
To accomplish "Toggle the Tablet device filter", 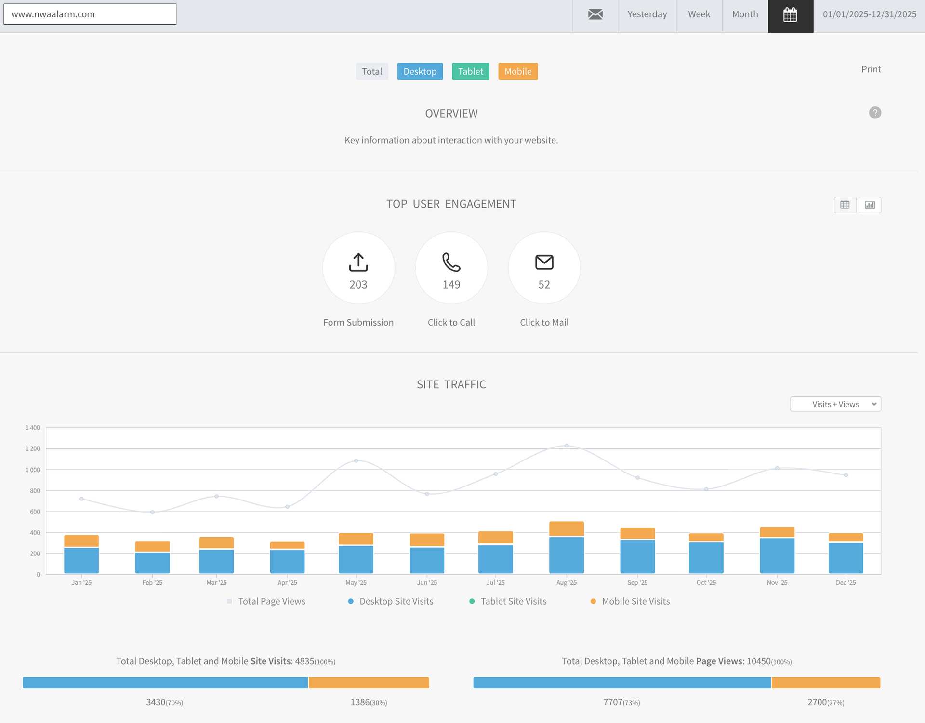I will pos(470,71).
